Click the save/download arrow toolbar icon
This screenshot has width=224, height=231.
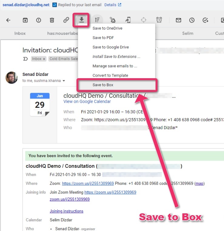(81, 20)
